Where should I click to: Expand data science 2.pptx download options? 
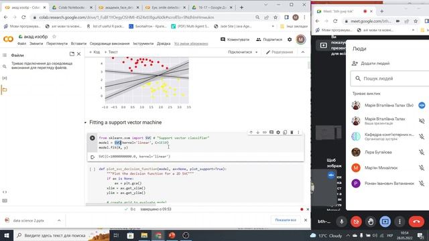[59, 220]
